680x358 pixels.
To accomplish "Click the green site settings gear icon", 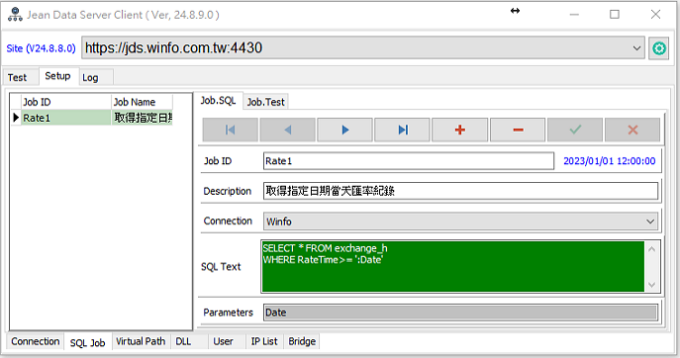I will click(659, 48).
